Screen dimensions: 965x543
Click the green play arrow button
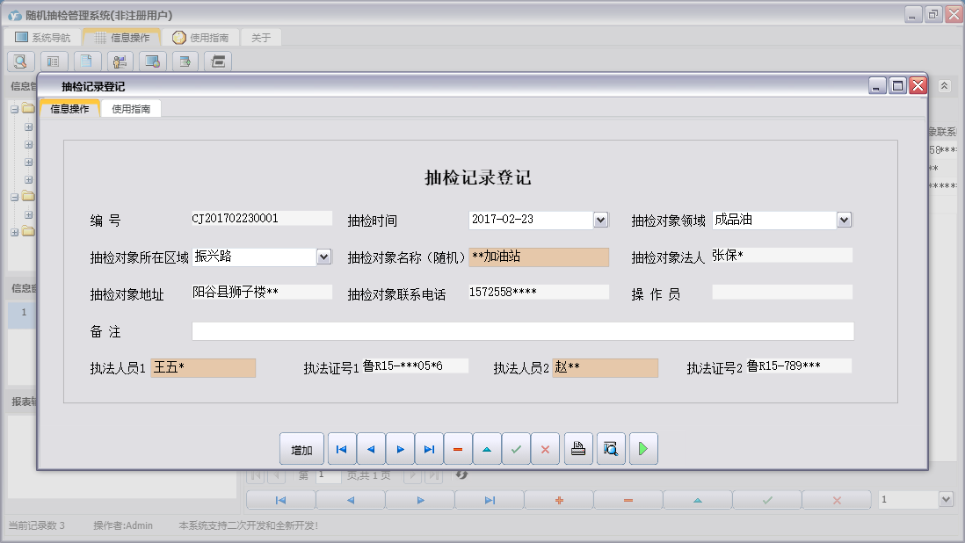643,449
